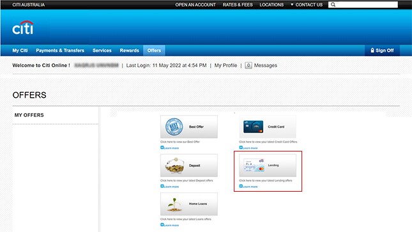The image size is (412, 232).
Task: Open the messages count box
Action: click(x=248, y=65)
